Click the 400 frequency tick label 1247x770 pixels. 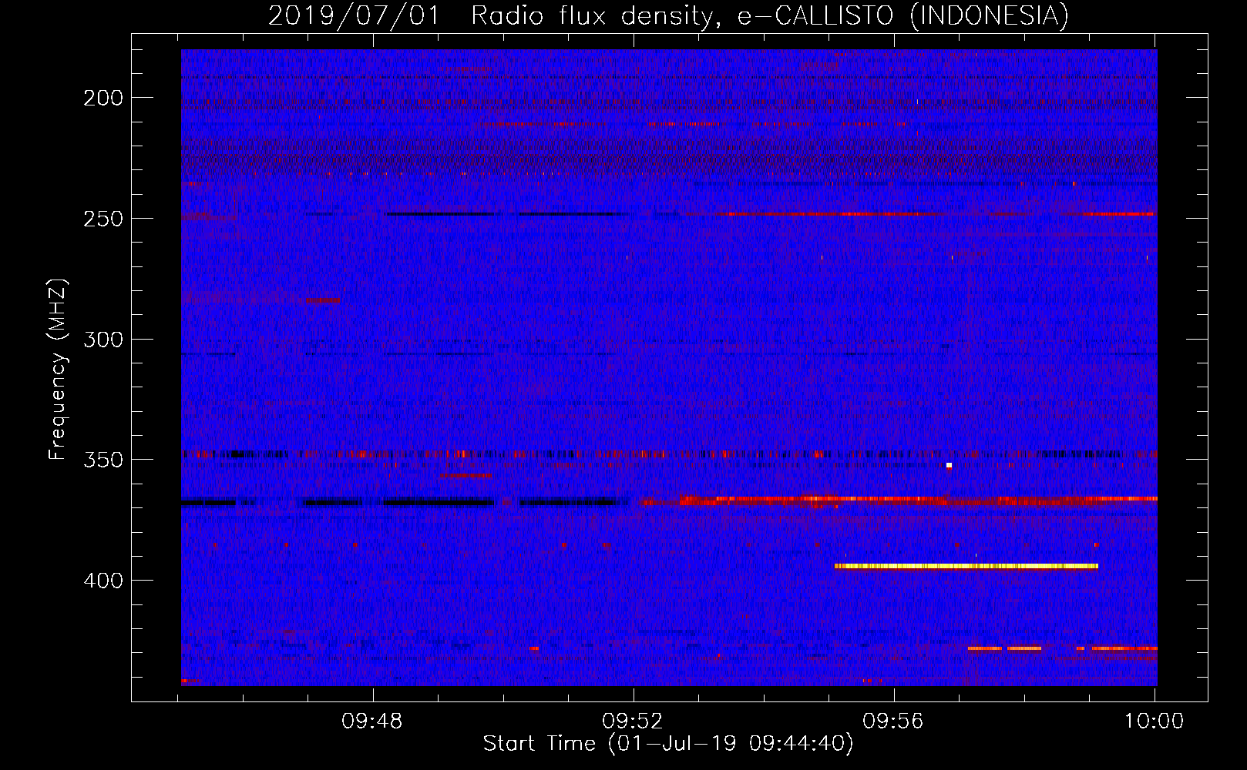coord(103,581)
